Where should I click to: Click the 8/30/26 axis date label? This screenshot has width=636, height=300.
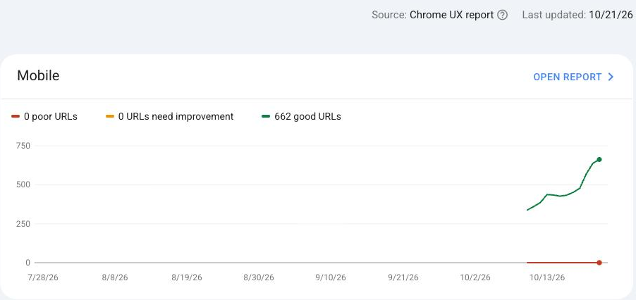coord(258,277)
